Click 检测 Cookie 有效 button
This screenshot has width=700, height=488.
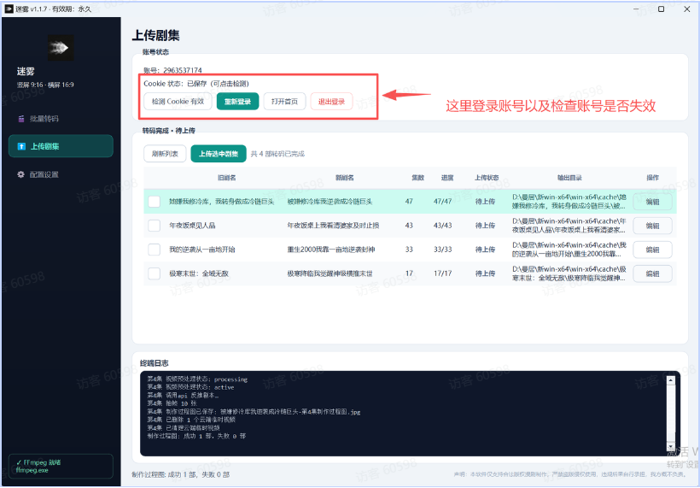pyautogui.click(x=178, y=102)
